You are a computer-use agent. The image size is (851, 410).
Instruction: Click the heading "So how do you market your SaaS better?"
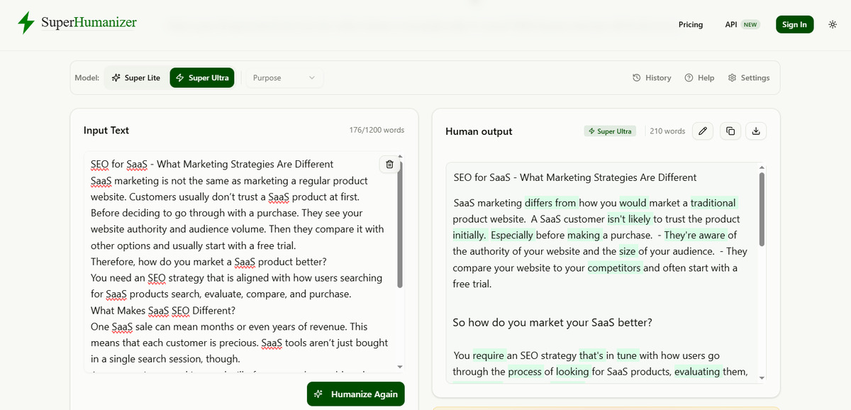[x=552, y=323]
